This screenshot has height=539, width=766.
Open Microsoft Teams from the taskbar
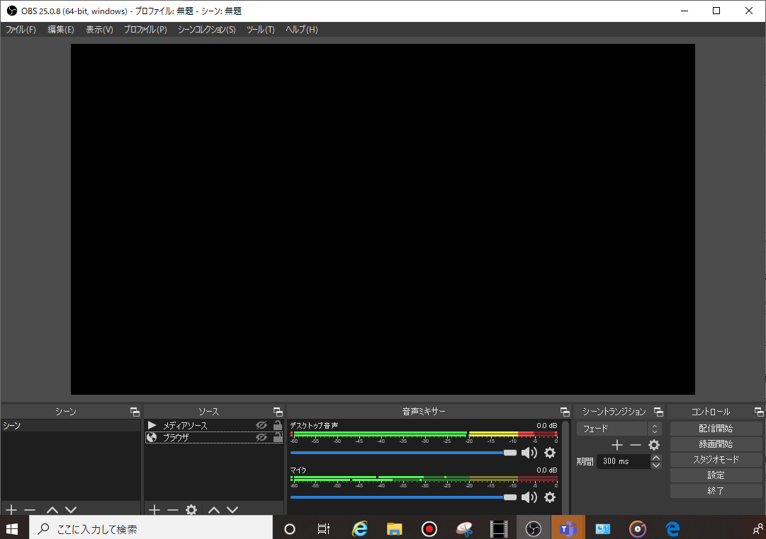pos(568,529)
